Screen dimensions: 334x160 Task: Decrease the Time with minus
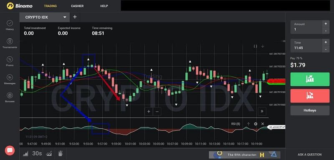click(x=326, y=49)
